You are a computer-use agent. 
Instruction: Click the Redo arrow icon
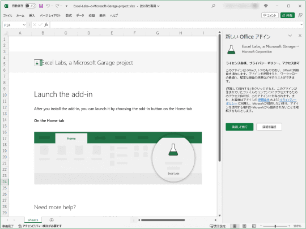(x=57, y=6)
